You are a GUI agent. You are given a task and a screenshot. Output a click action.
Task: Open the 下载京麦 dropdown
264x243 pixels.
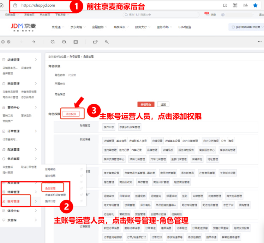pyautogui.click(x=62, y=15)
